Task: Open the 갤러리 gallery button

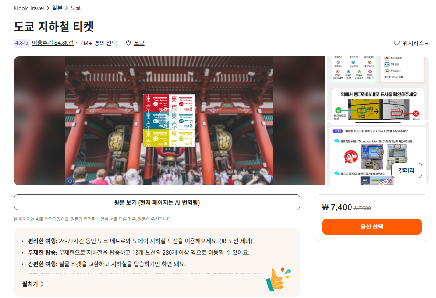Action: (406, 171)
